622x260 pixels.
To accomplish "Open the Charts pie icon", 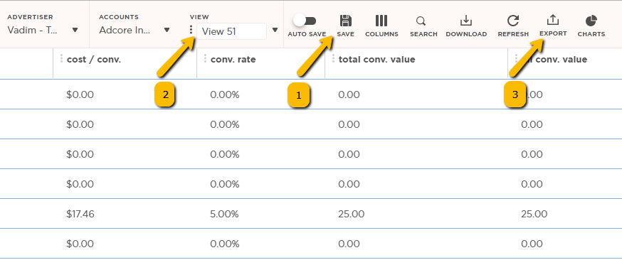I will (x=591, y=21).
